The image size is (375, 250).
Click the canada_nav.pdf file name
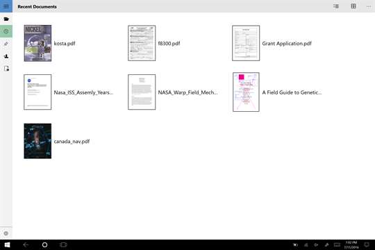[72, 142]
